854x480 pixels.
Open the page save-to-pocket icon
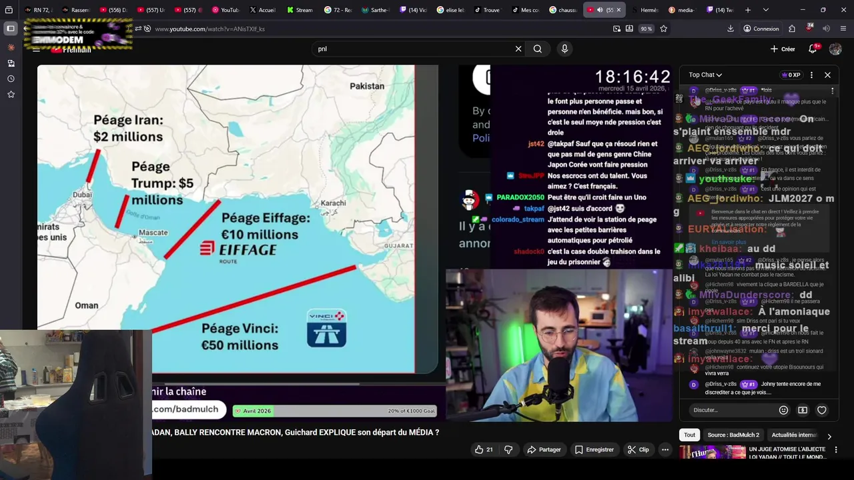pos(629,29)
